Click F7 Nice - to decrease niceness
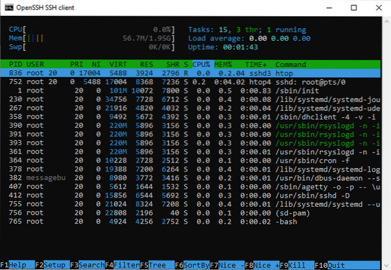Viewport: 391px width, 270px height. click(x=230, y=264)
